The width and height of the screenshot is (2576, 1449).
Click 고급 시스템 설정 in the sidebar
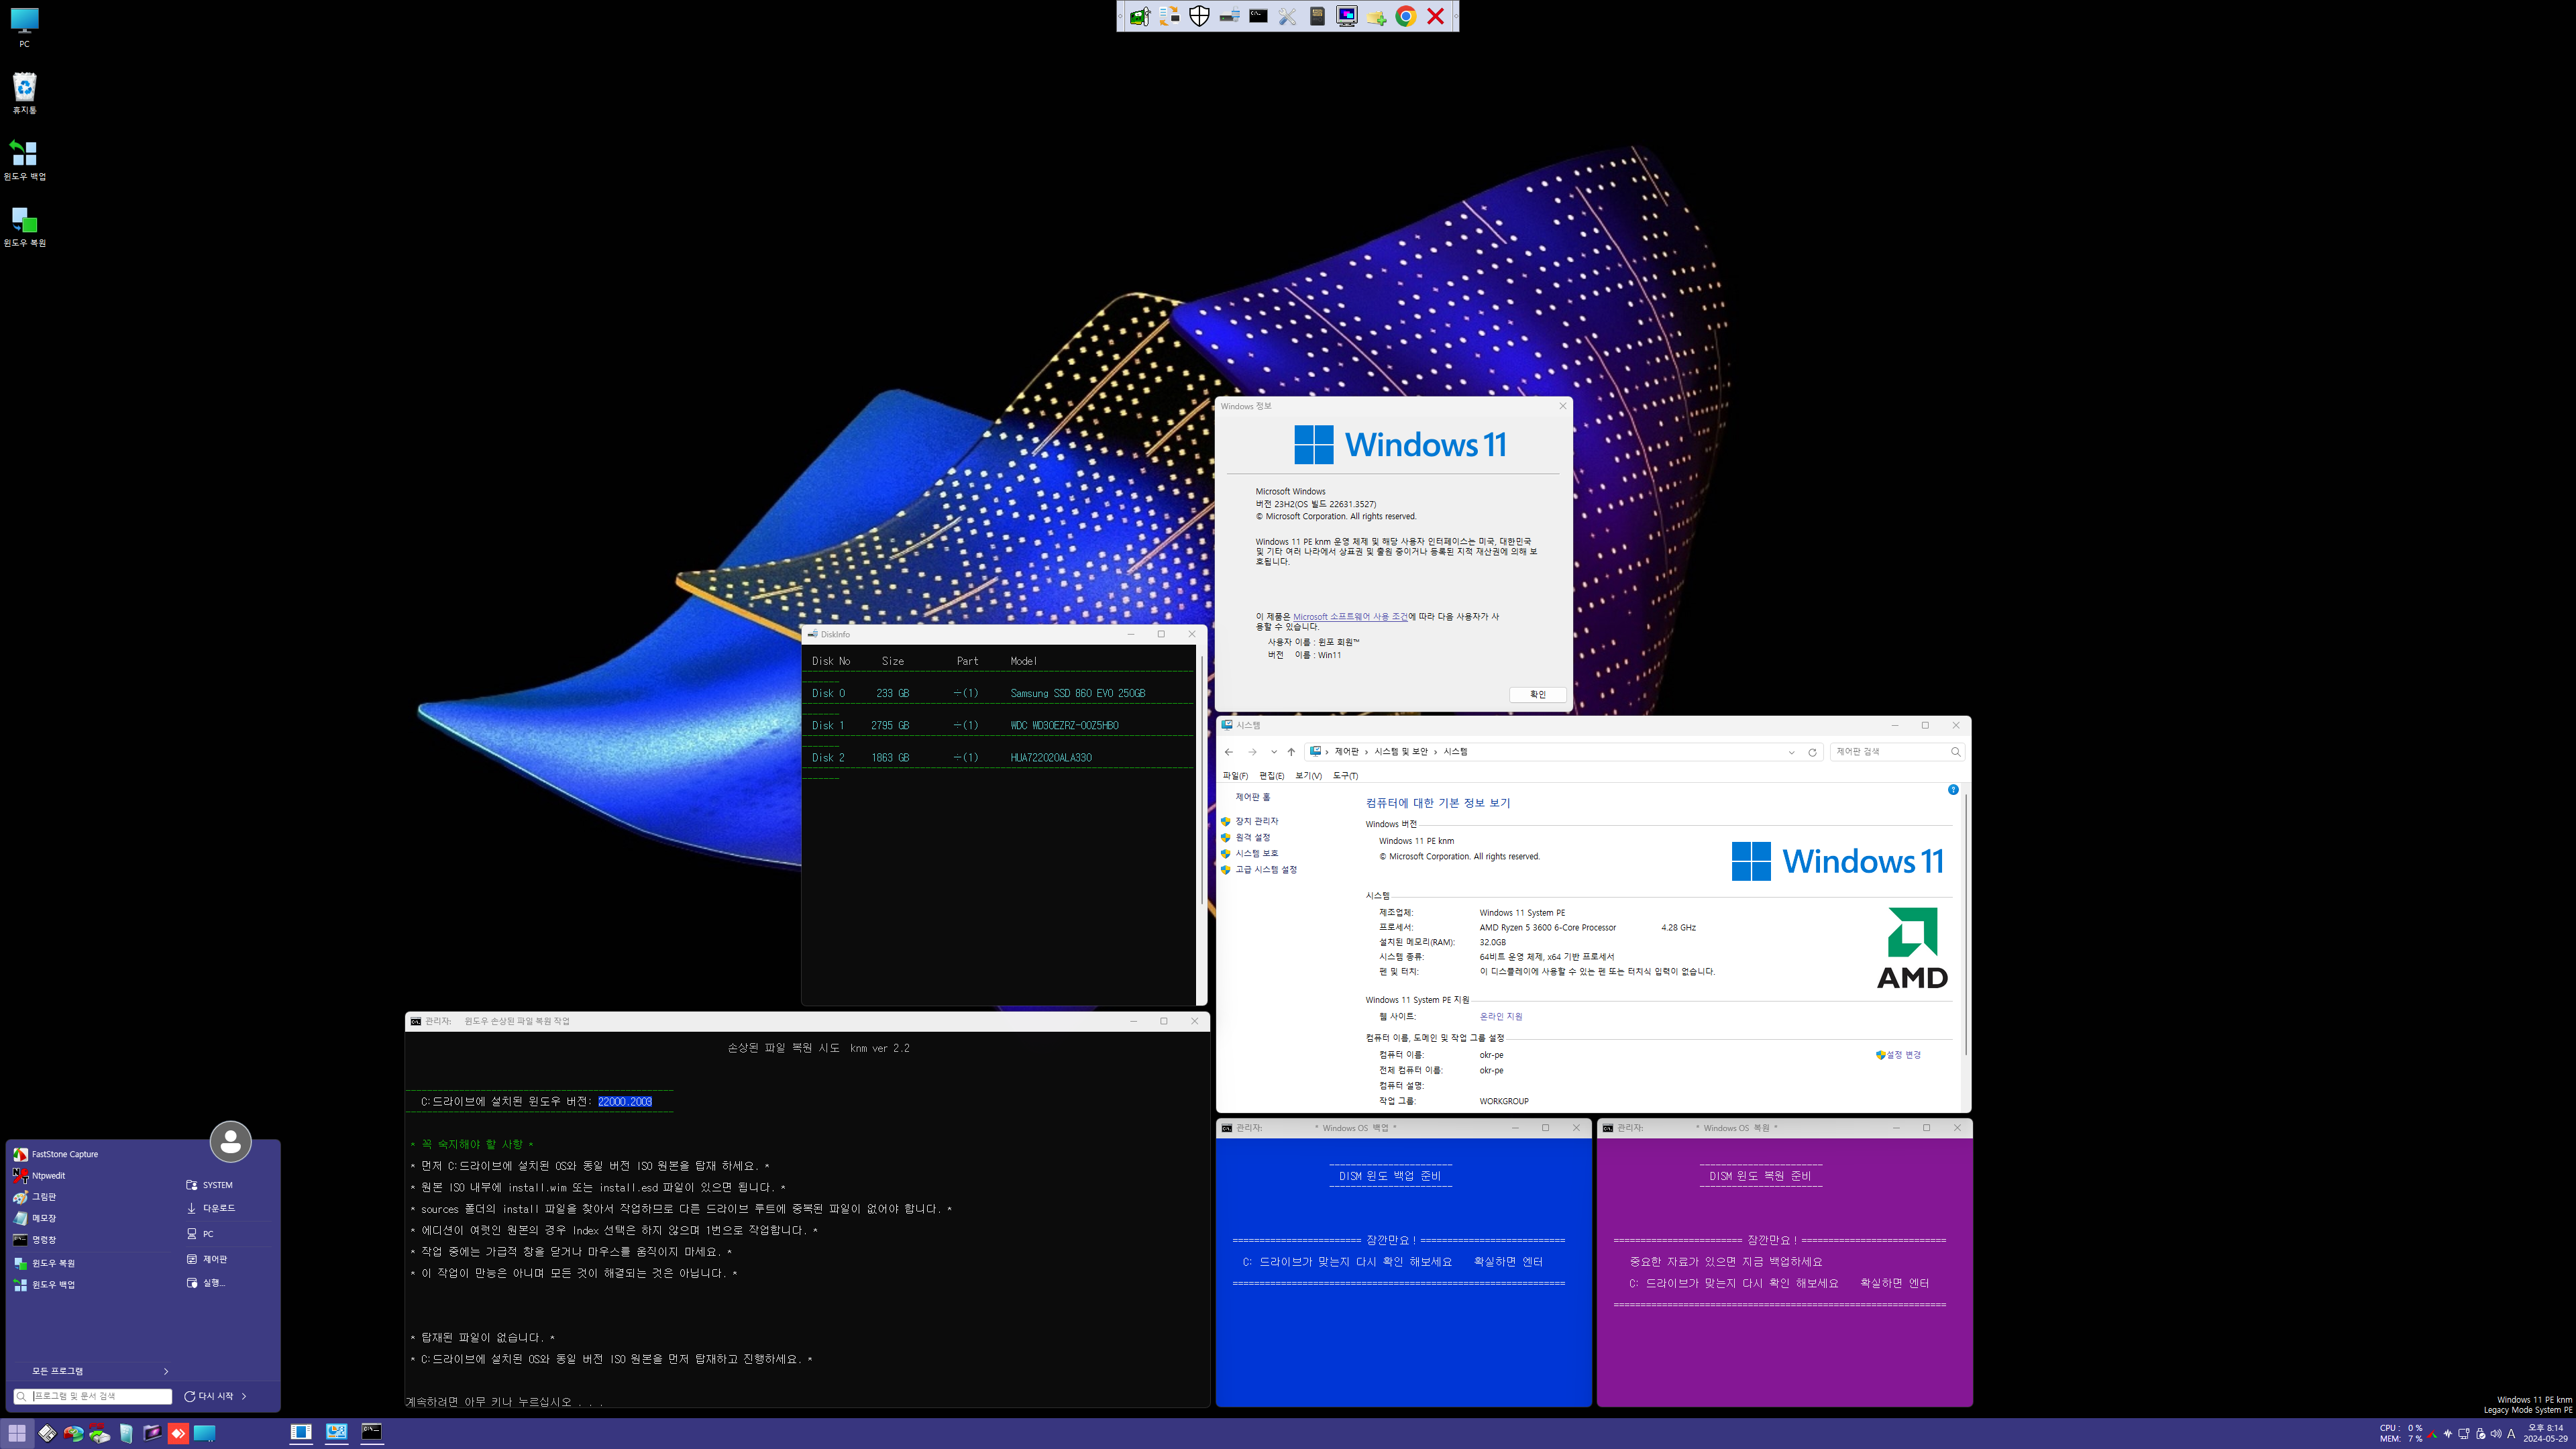[1266, 869]
